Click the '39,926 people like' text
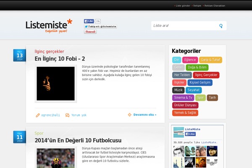Viewport: 252px width, 168px height. pyautogui.click(x=187, y=142)
